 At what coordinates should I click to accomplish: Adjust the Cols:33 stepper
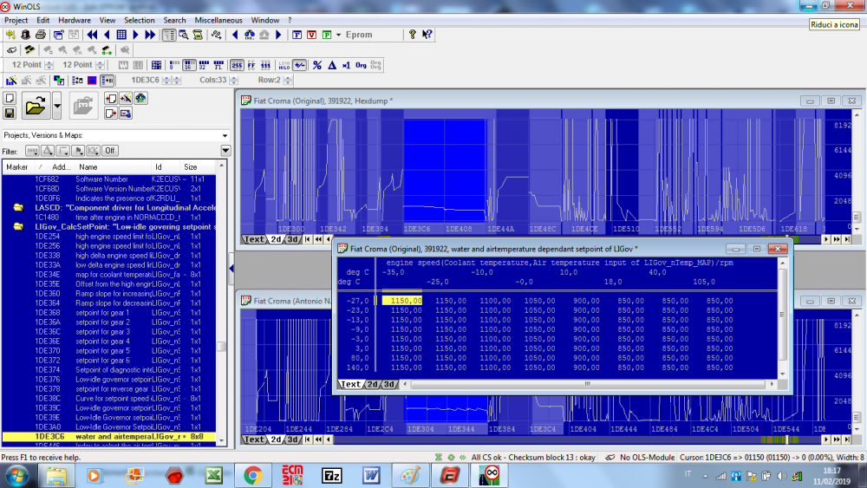coord(234,80)
